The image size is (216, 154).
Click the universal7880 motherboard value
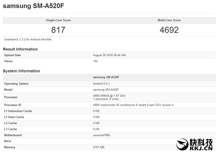(104, 136)
